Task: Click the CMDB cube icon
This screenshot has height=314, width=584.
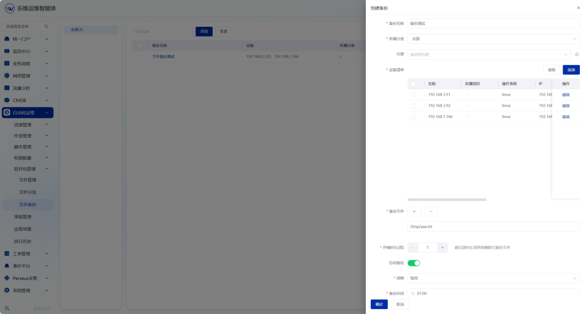Action: coord(7,100)
